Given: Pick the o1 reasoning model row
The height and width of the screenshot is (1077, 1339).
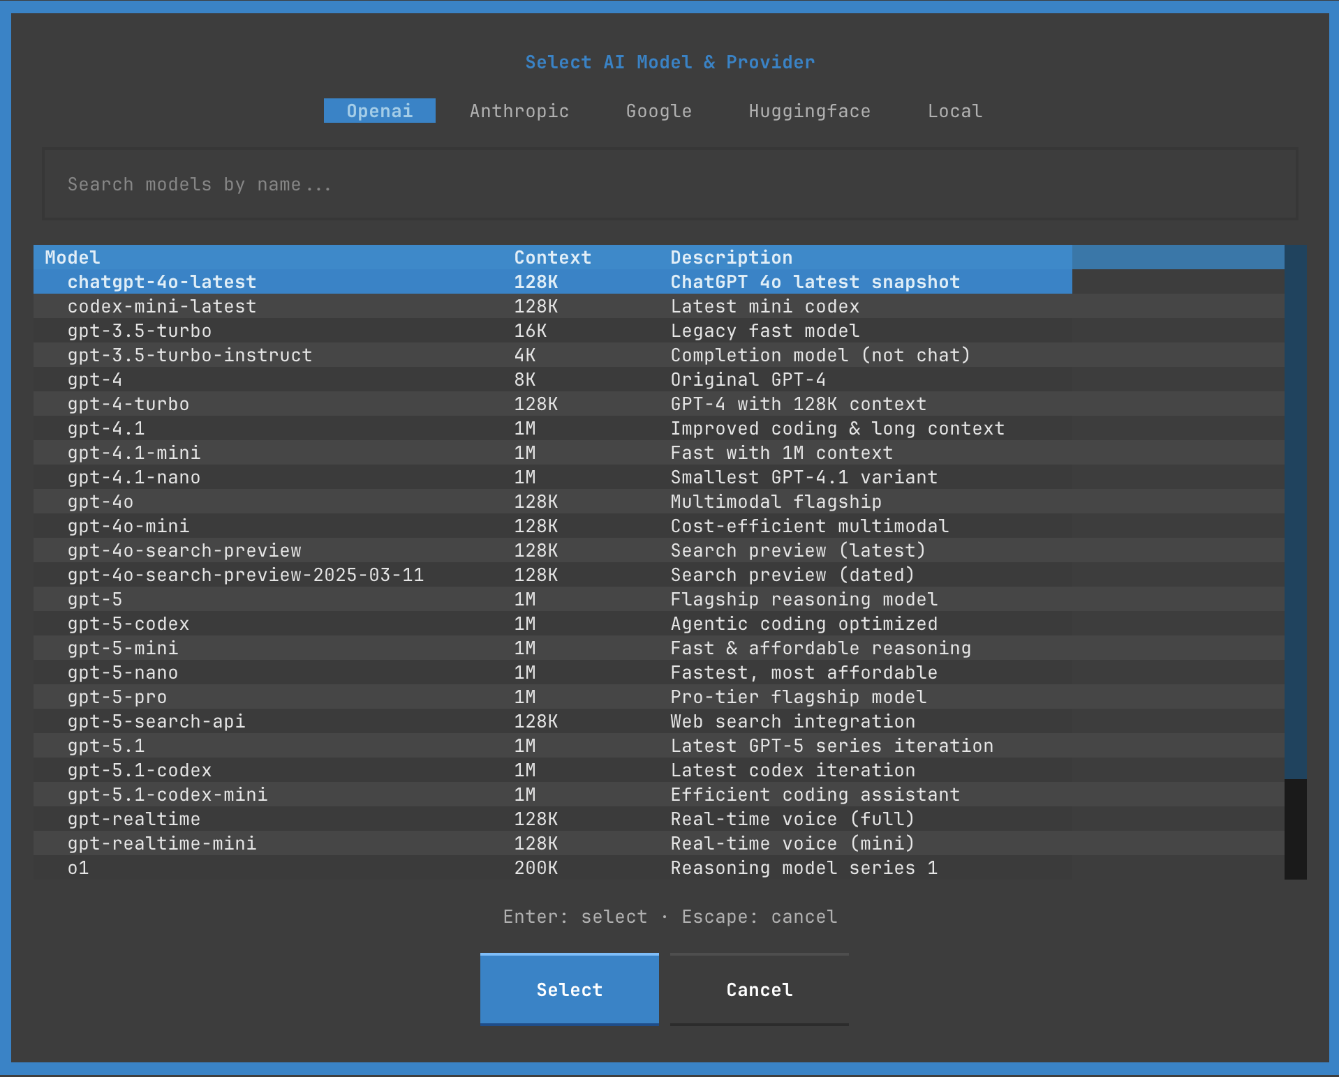Looking at the screenshot, I should click(x=78, y=868).
